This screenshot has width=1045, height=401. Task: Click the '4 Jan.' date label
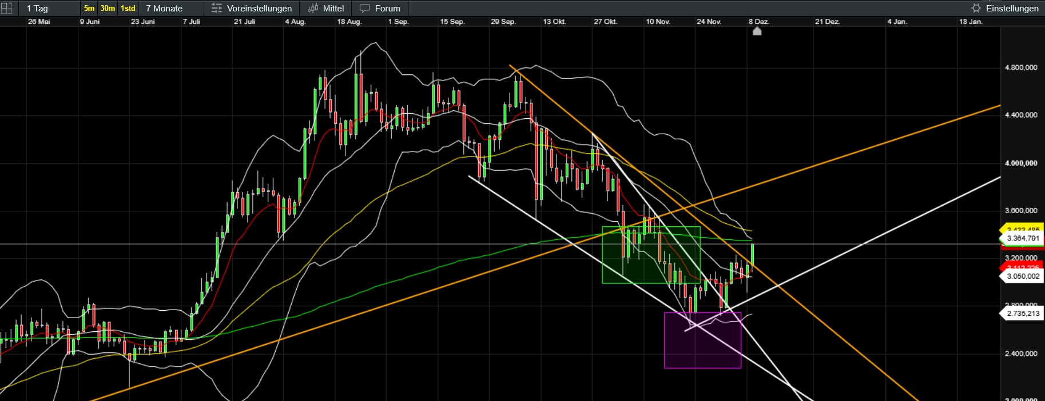point(897,22)
